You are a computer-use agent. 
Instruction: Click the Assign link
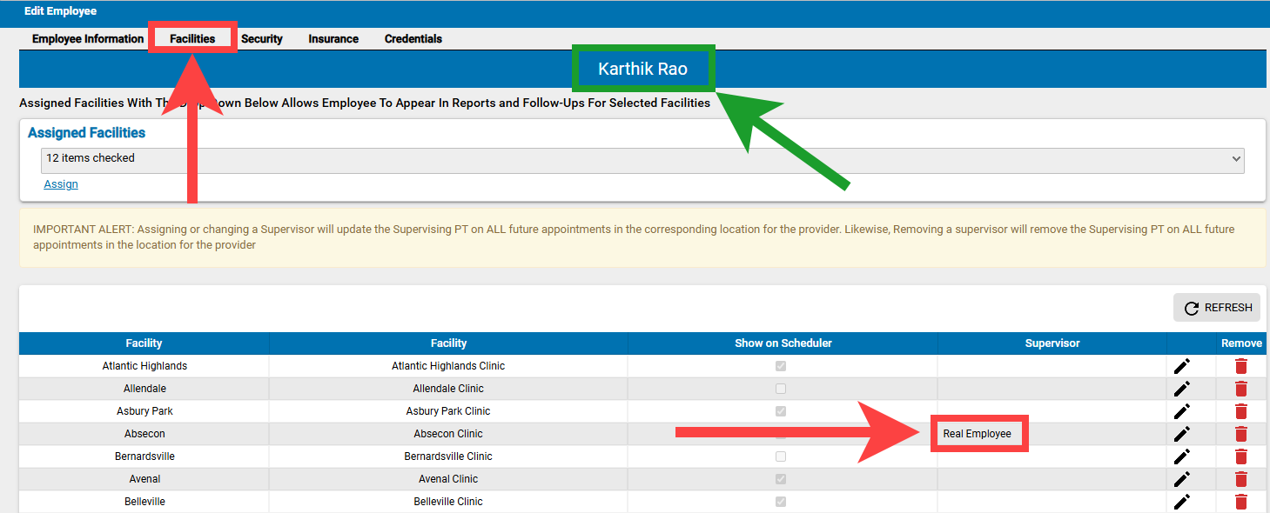click(60, 183)
